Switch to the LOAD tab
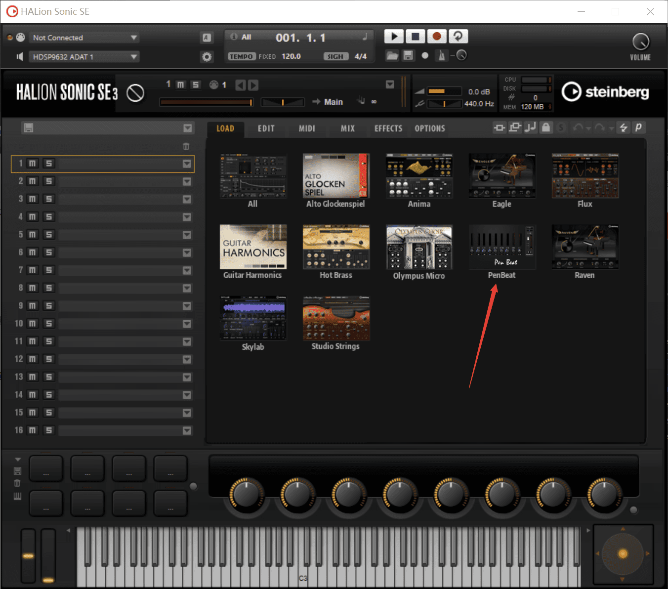Viewport: 668px width, 589px height. click(225, 128)
